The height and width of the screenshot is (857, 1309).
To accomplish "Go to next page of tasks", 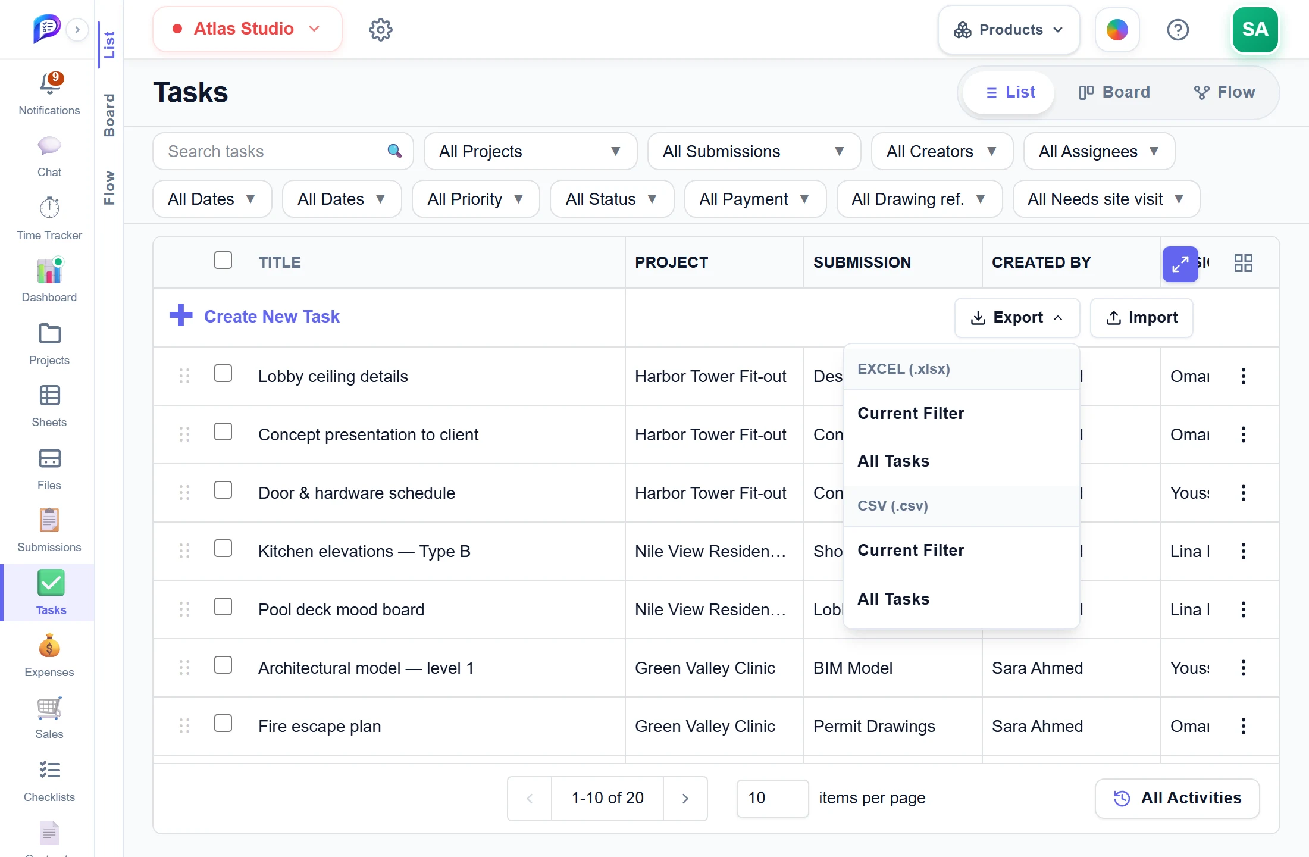I will tap(685, 798).
